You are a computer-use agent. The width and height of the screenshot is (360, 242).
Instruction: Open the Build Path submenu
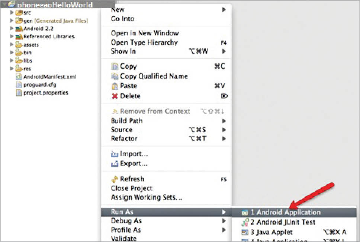click(x=126, y=121)
